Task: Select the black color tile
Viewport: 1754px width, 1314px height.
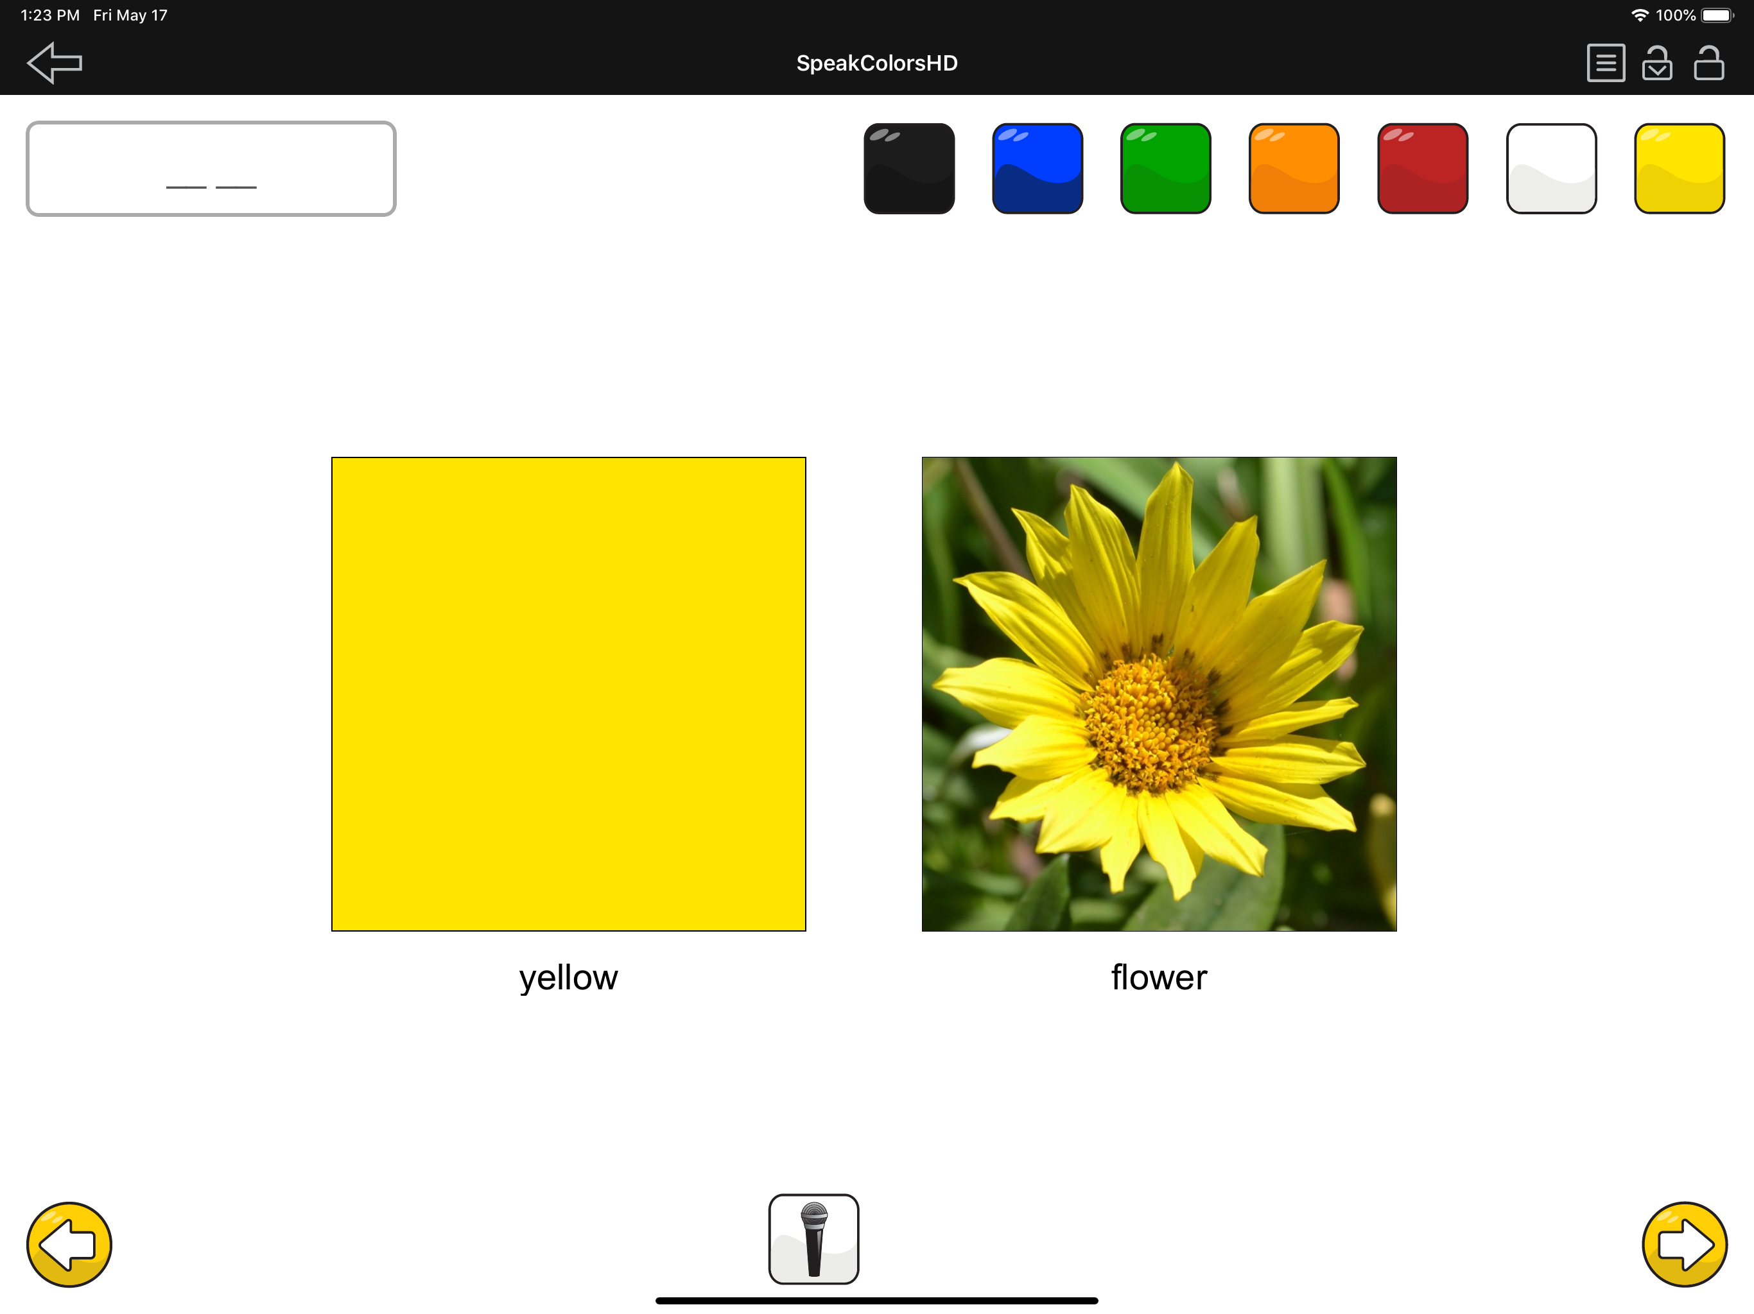Action: click(908, 168)
